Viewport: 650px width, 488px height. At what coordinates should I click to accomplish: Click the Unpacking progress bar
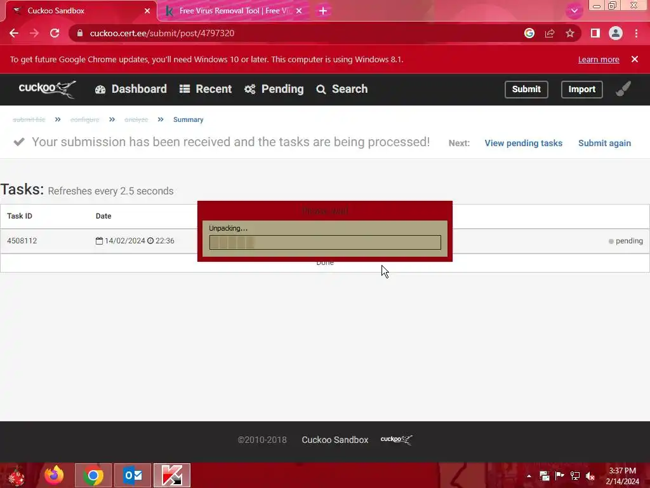(x=325, y=242)
